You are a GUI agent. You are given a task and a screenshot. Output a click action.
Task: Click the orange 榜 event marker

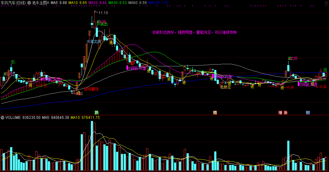215,112
